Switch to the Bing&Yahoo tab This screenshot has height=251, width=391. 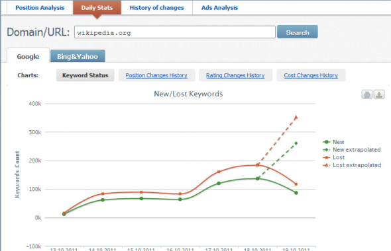(x=78, y=56)
